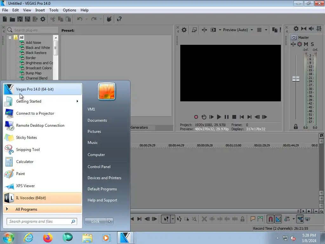
Task: Open the Split Screen View dropdown arrow
Action: (x=220, y=30)
